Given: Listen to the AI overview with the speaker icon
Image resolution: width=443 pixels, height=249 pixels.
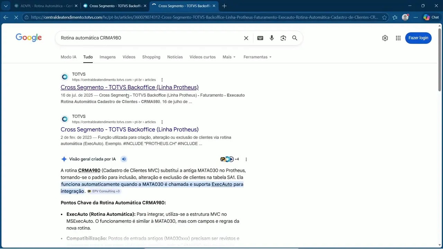Looking at the screenshot, I should [x=124, y=159].
